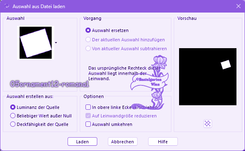245x151 pixels.
Task: Click the Auswahl selection thumbnail
Action: [x=36, y=43]
